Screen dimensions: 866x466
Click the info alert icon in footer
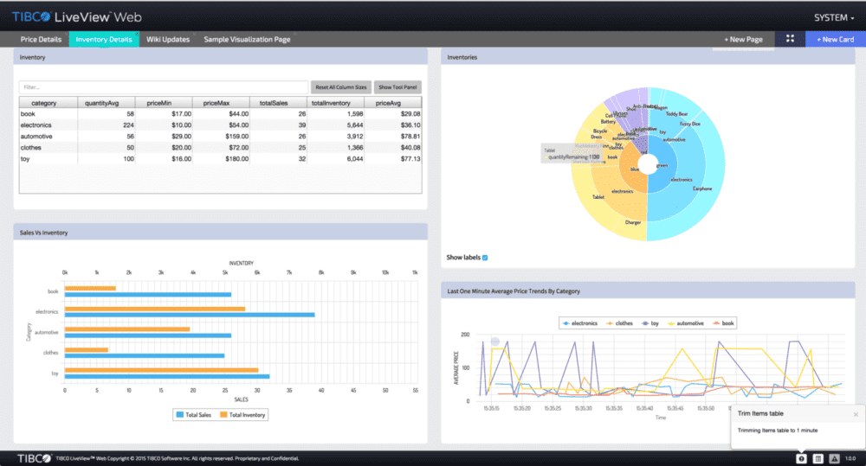click(x=802, y=458)
